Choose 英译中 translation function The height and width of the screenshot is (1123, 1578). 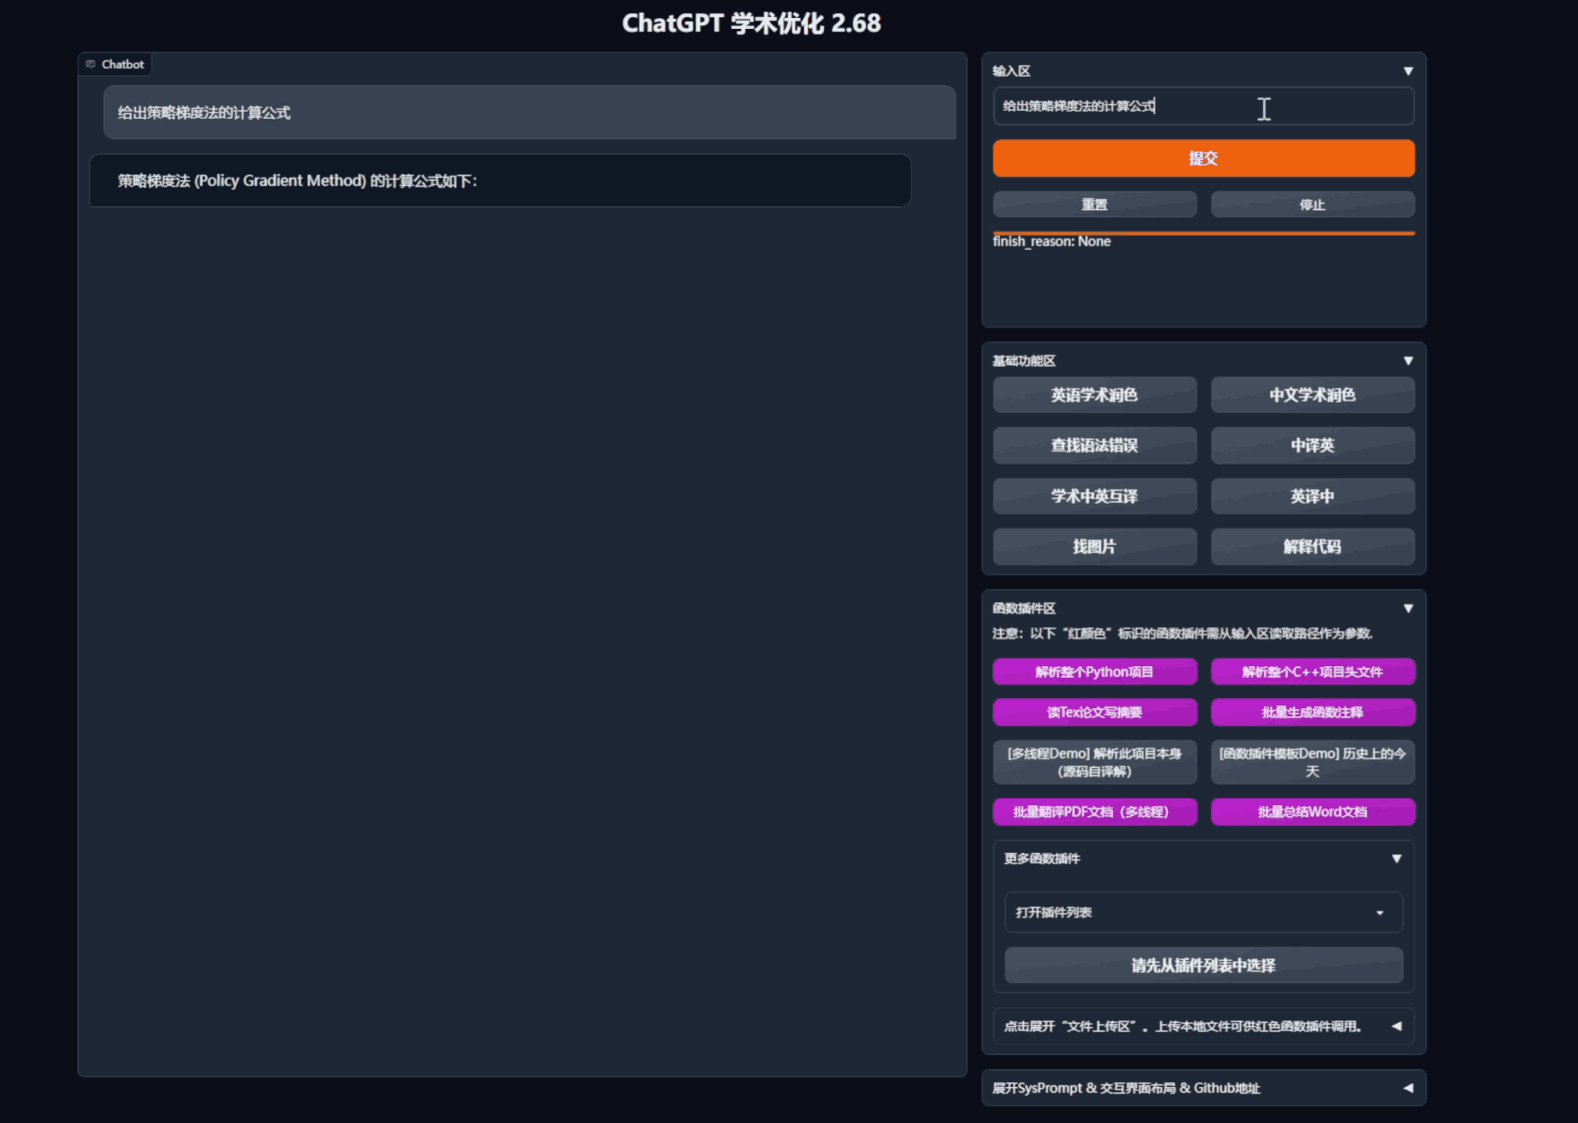pos(1312,496)
